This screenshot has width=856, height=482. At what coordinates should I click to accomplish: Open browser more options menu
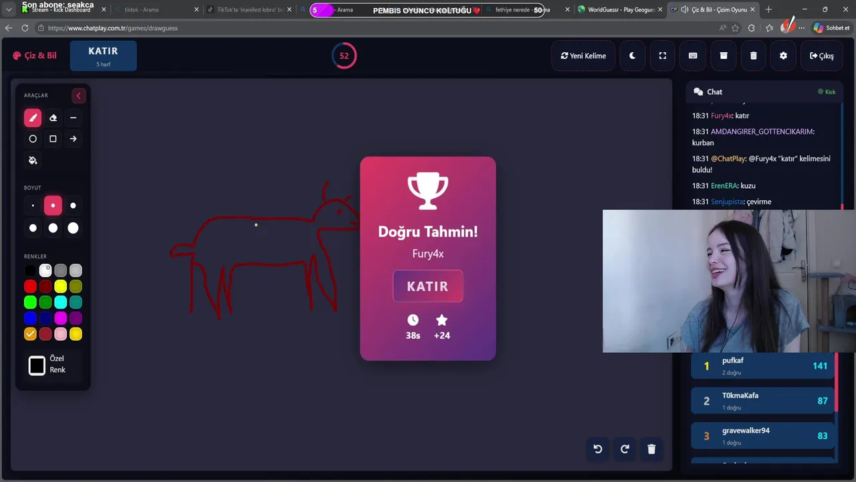tap(802, 28)
